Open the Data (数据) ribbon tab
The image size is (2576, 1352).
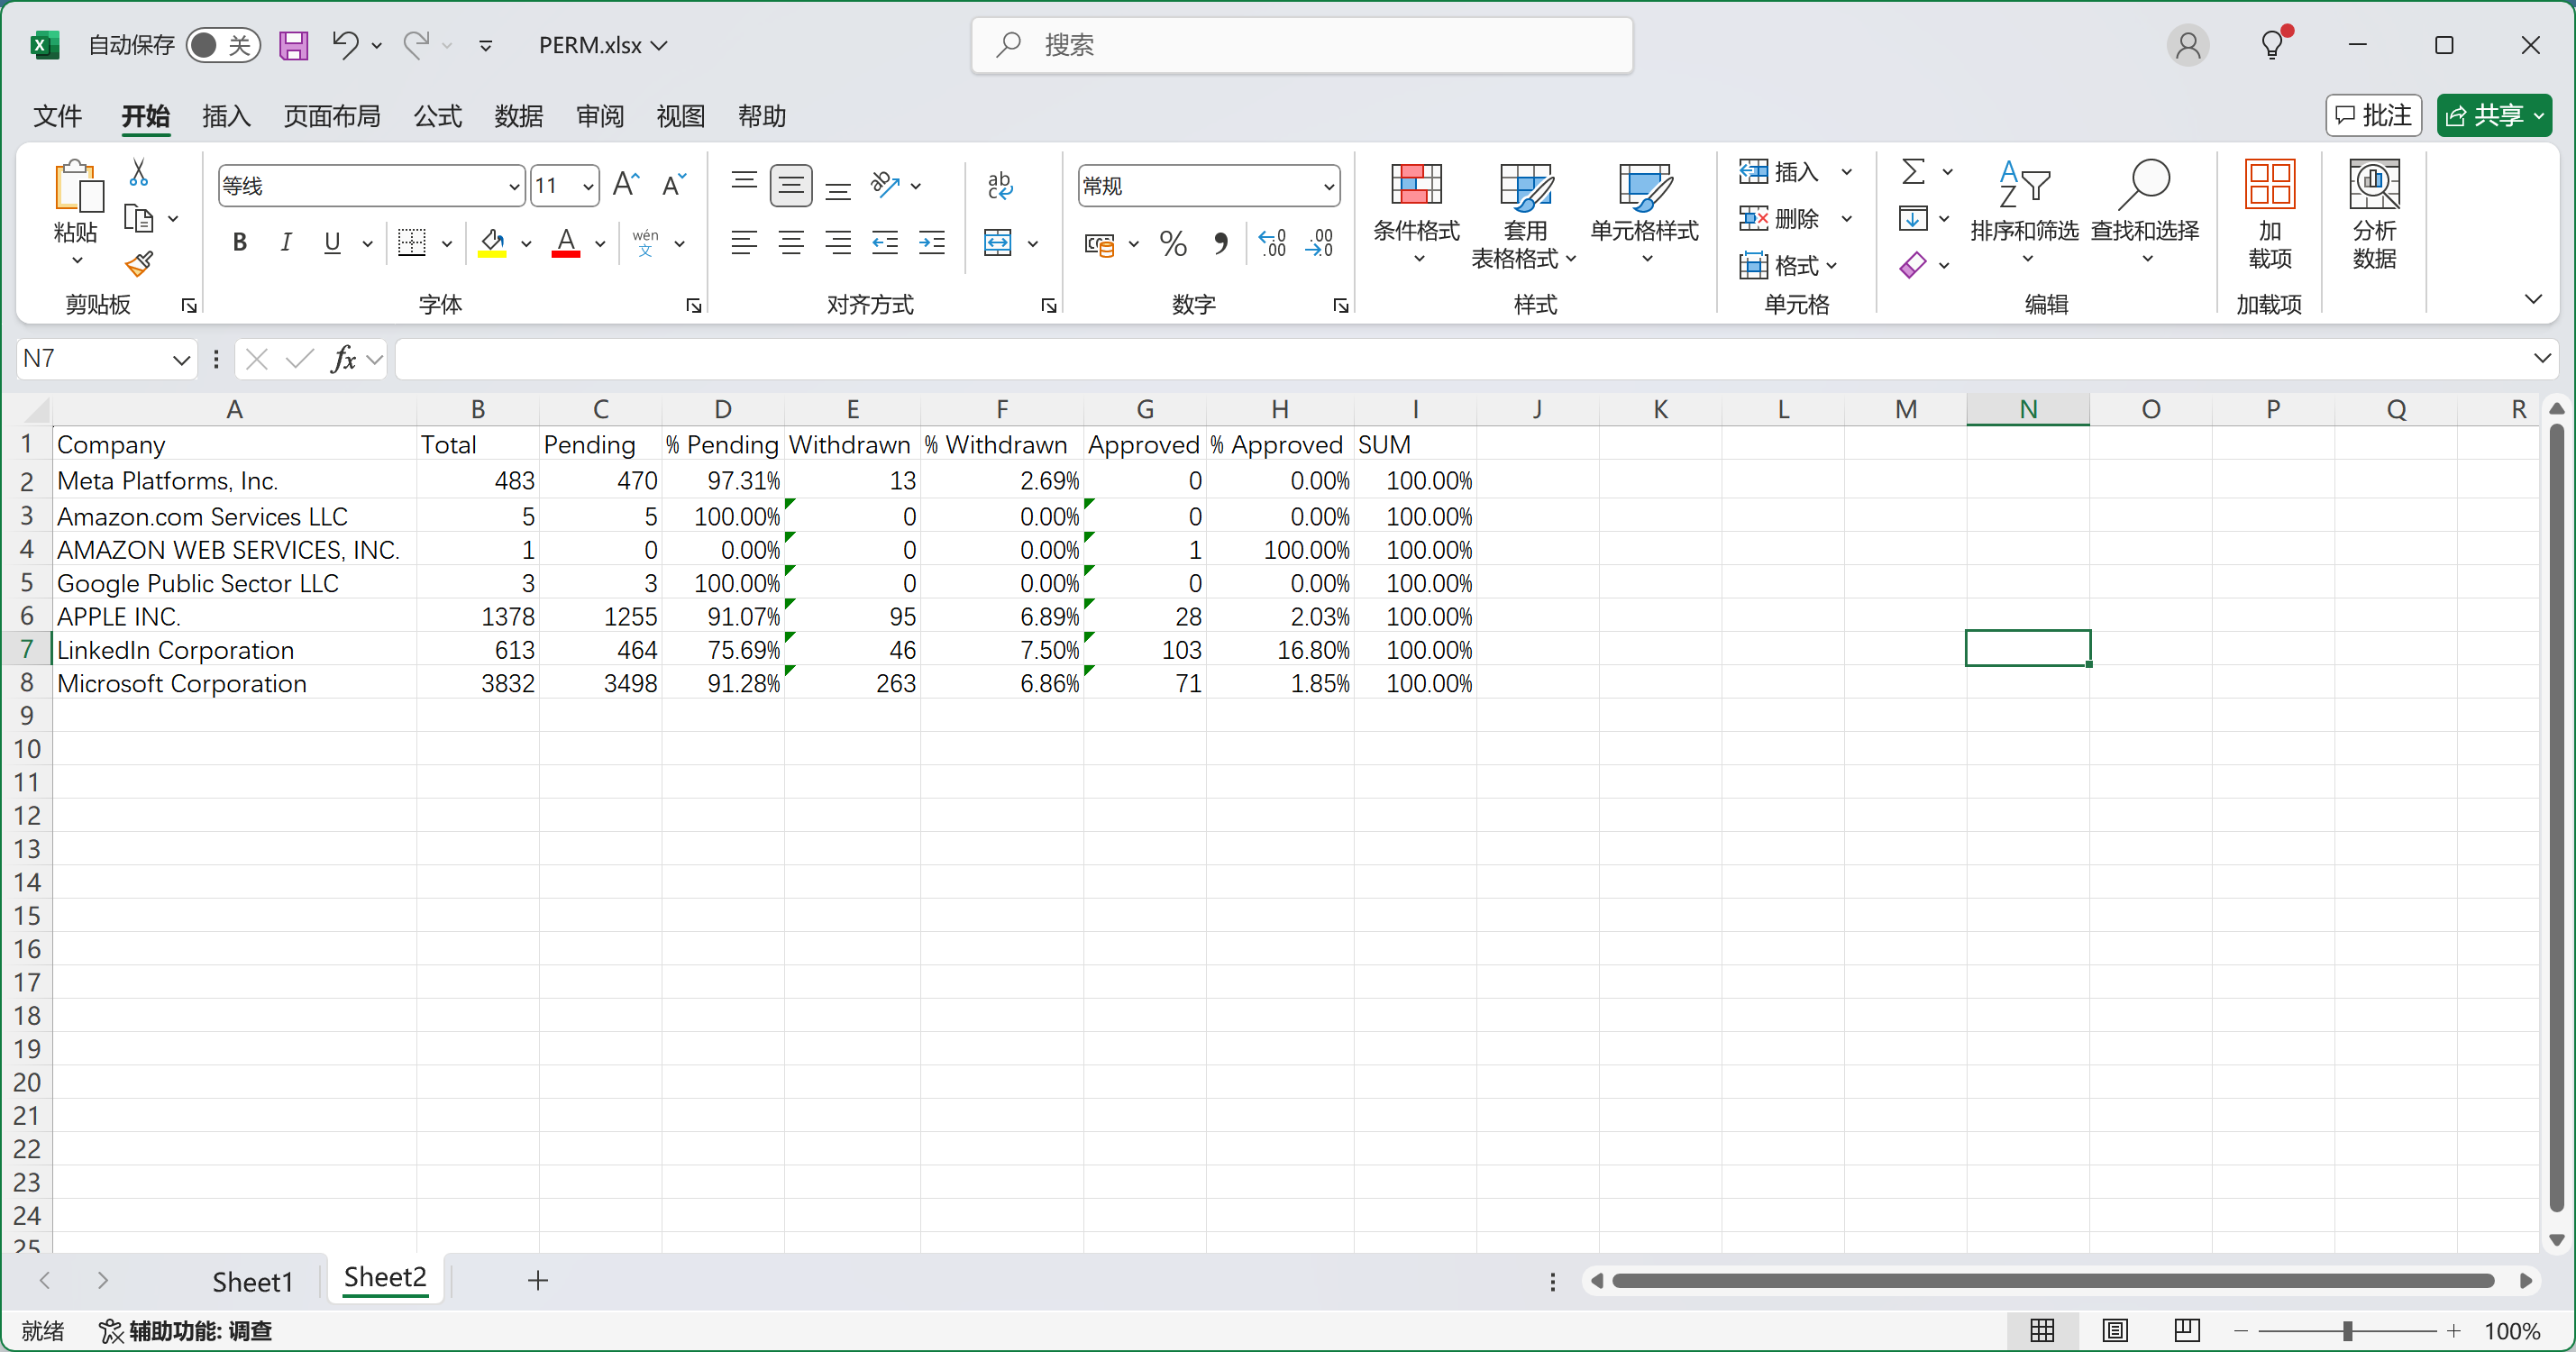[518, 116]
